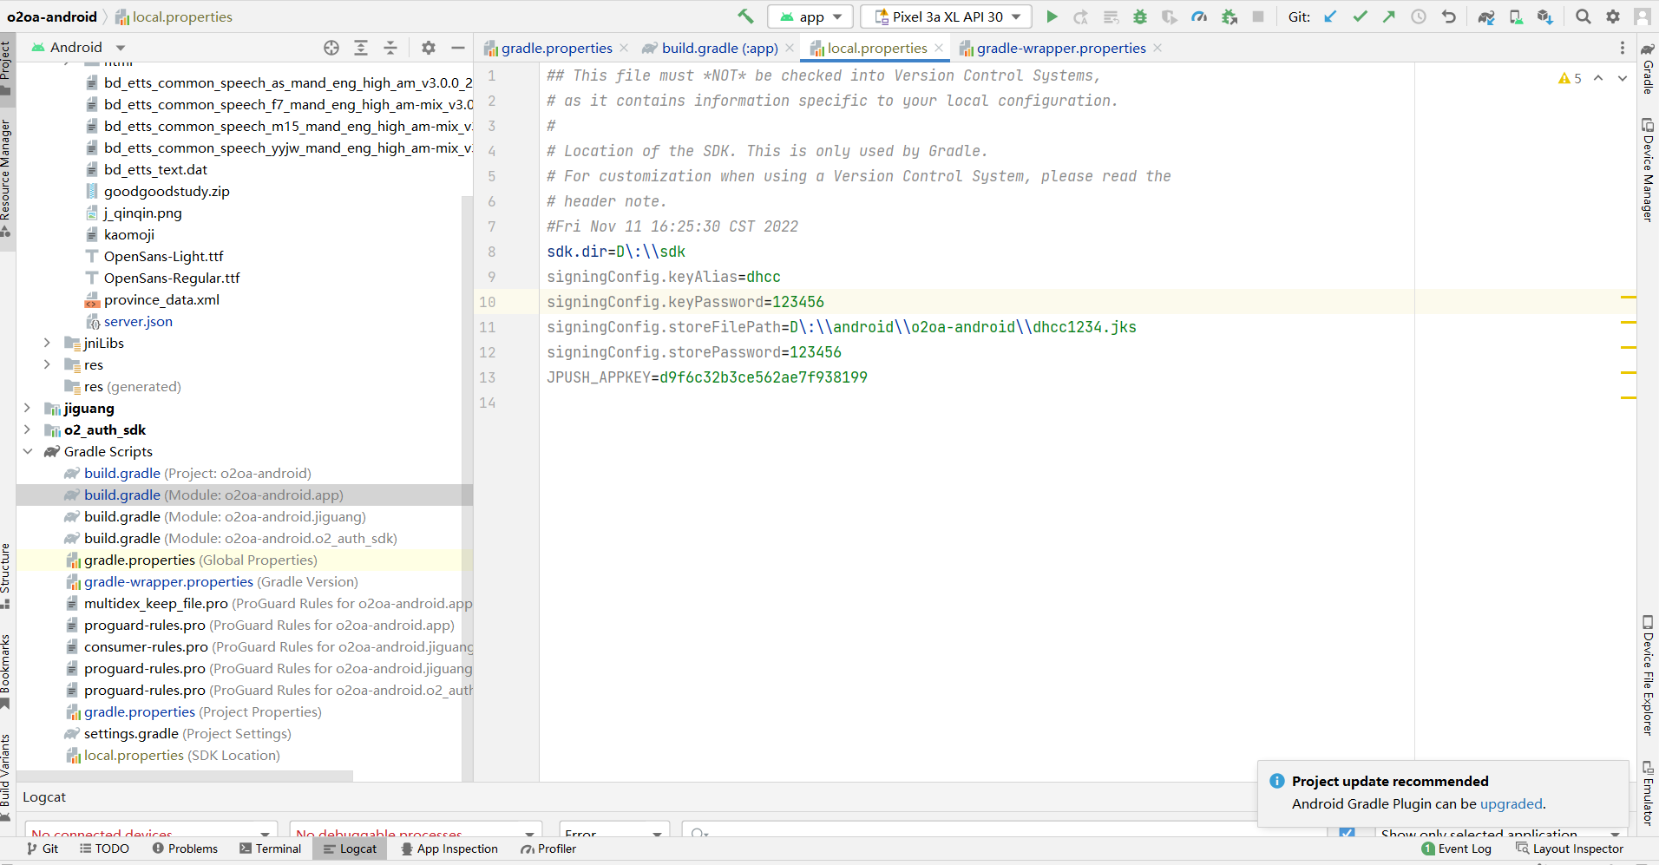Image resolution: width=1659 pixels, height=865 pixels.
Task: Toggle the checkbox in Logcat filter bar
Action: (1347, 833)
